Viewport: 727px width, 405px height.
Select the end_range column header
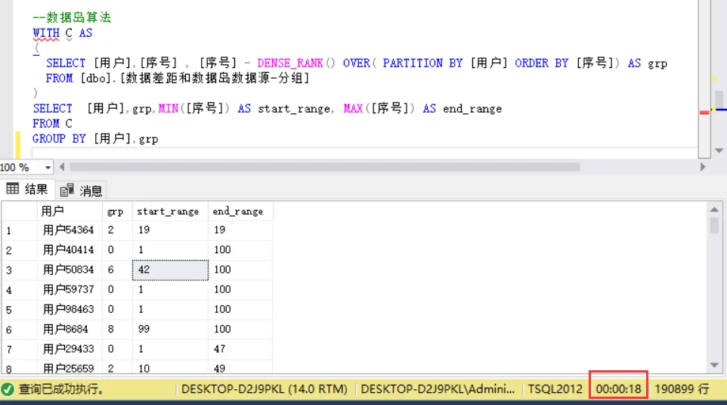pyautogui.click(x=240, y=212)
